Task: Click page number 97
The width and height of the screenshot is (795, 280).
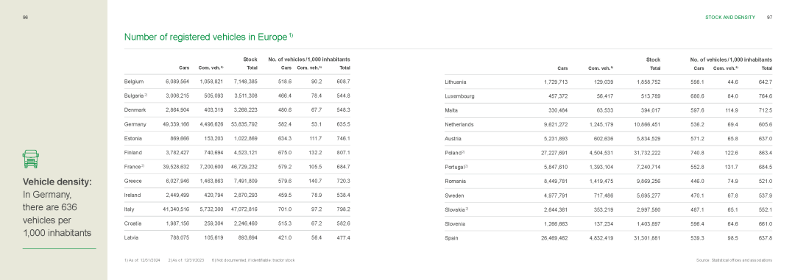Action: (769, 17)
